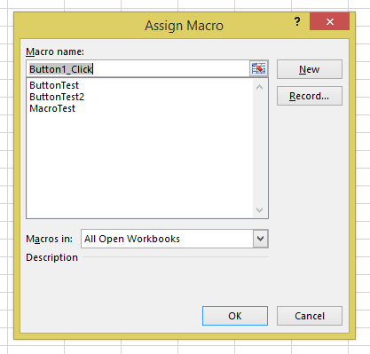Open the Macros in dropdown arrow
The height and width of the screenshot is (354, 370).
(260, 239)
